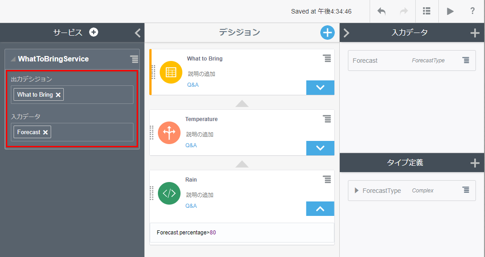485x257 pixels.
Task: Expand the Temperature decision details
Action: pos(320,148)
